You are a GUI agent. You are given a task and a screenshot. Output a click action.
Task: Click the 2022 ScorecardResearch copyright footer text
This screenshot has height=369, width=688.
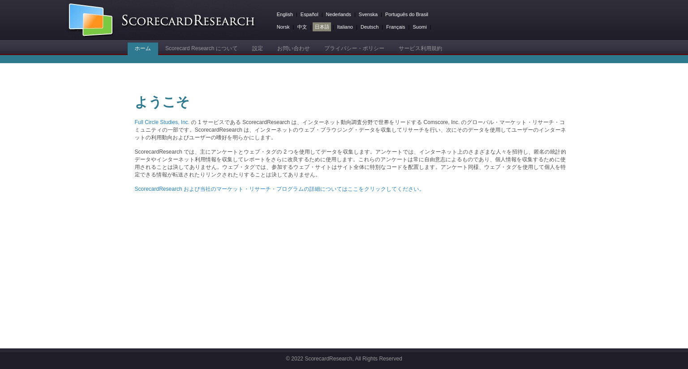tap(344, 359)
